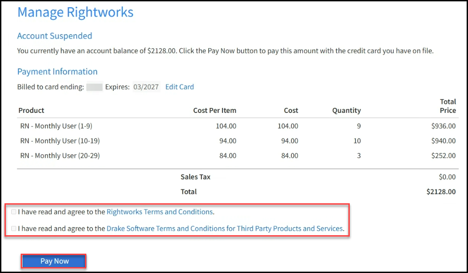Click the Payment Information section heading
Image resolution: width=468 pixels, height=273 pixels.
tap(57, 72)
